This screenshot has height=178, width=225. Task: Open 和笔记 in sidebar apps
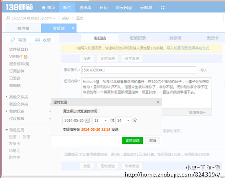(14, 151)
